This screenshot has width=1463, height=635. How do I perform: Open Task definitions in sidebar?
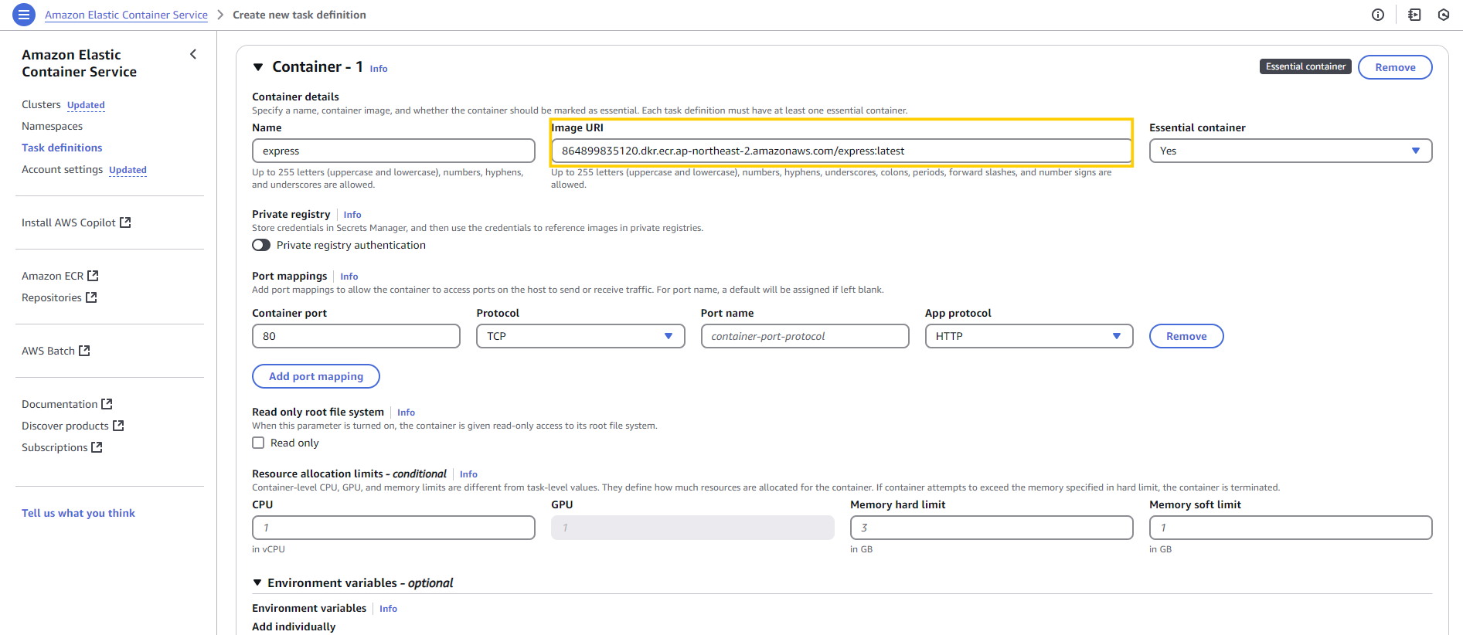coord(62,148)
